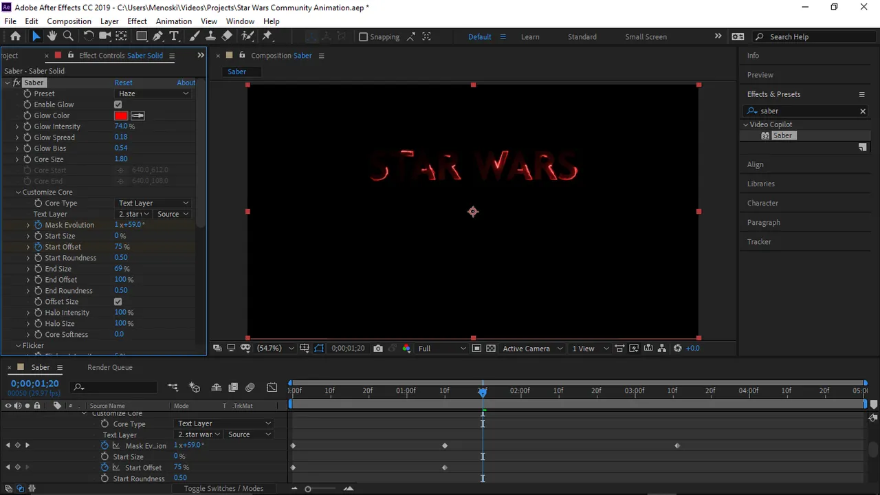
Task: Open the magnification ratio 54.7% dropdown
Action: pyautogui.click(x=275, y=349)
